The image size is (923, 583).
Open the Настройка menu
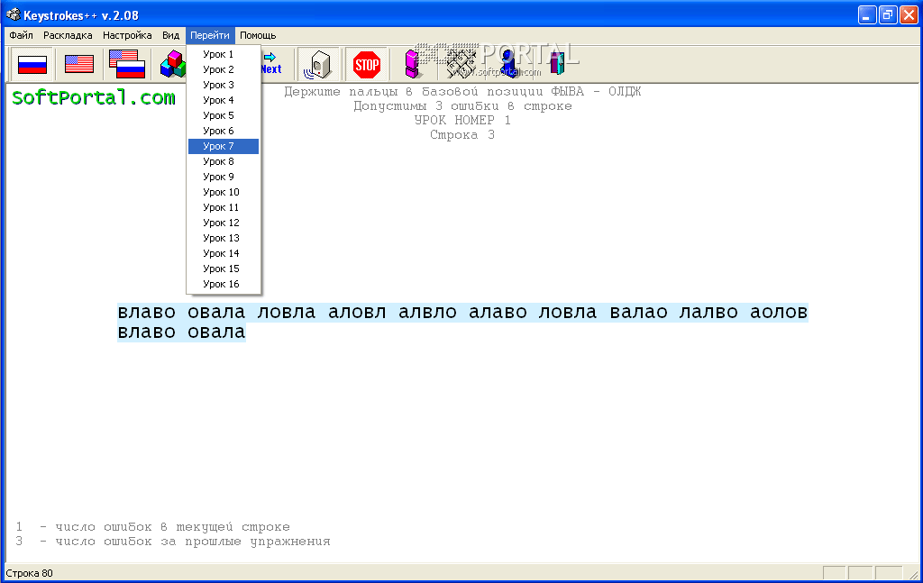coord(127,35)
